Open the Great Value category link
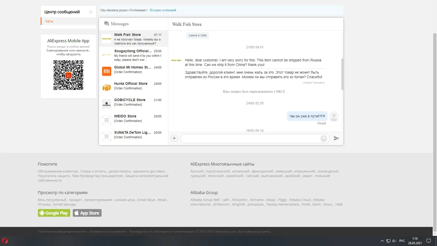 tap(146, 200)
